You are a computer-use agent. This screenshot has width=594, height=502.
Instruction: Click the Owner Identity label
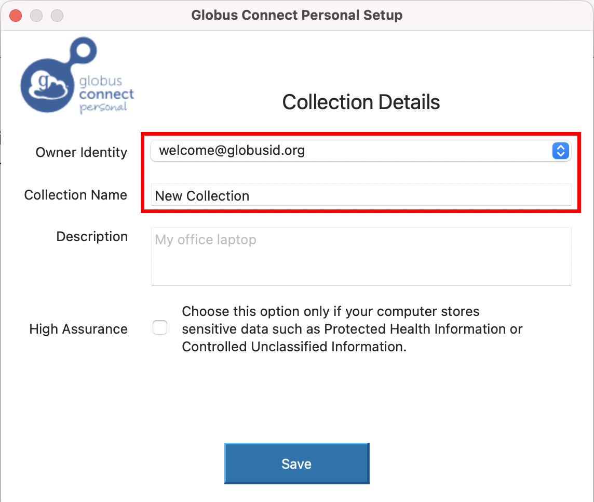pos(82,152)
